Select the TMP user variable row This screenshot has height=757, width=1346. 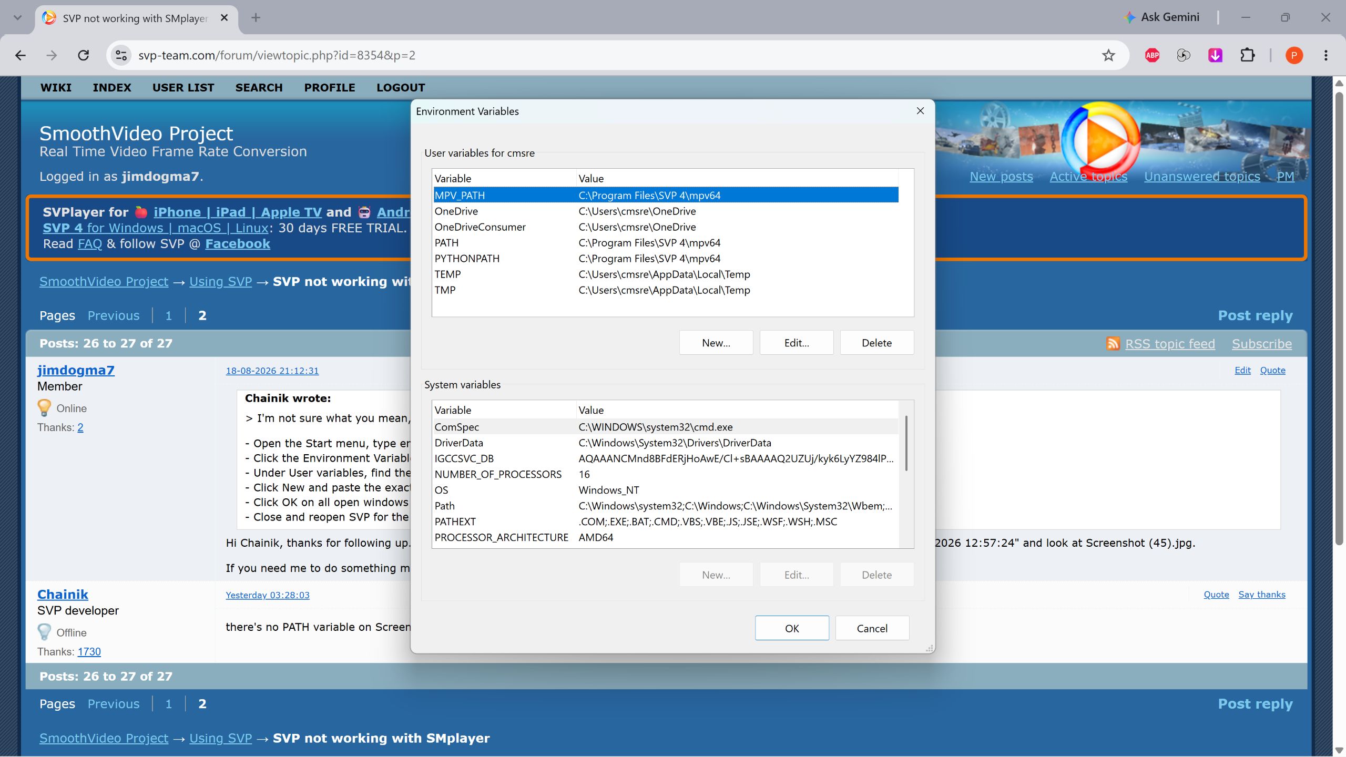tap(666, 290)
